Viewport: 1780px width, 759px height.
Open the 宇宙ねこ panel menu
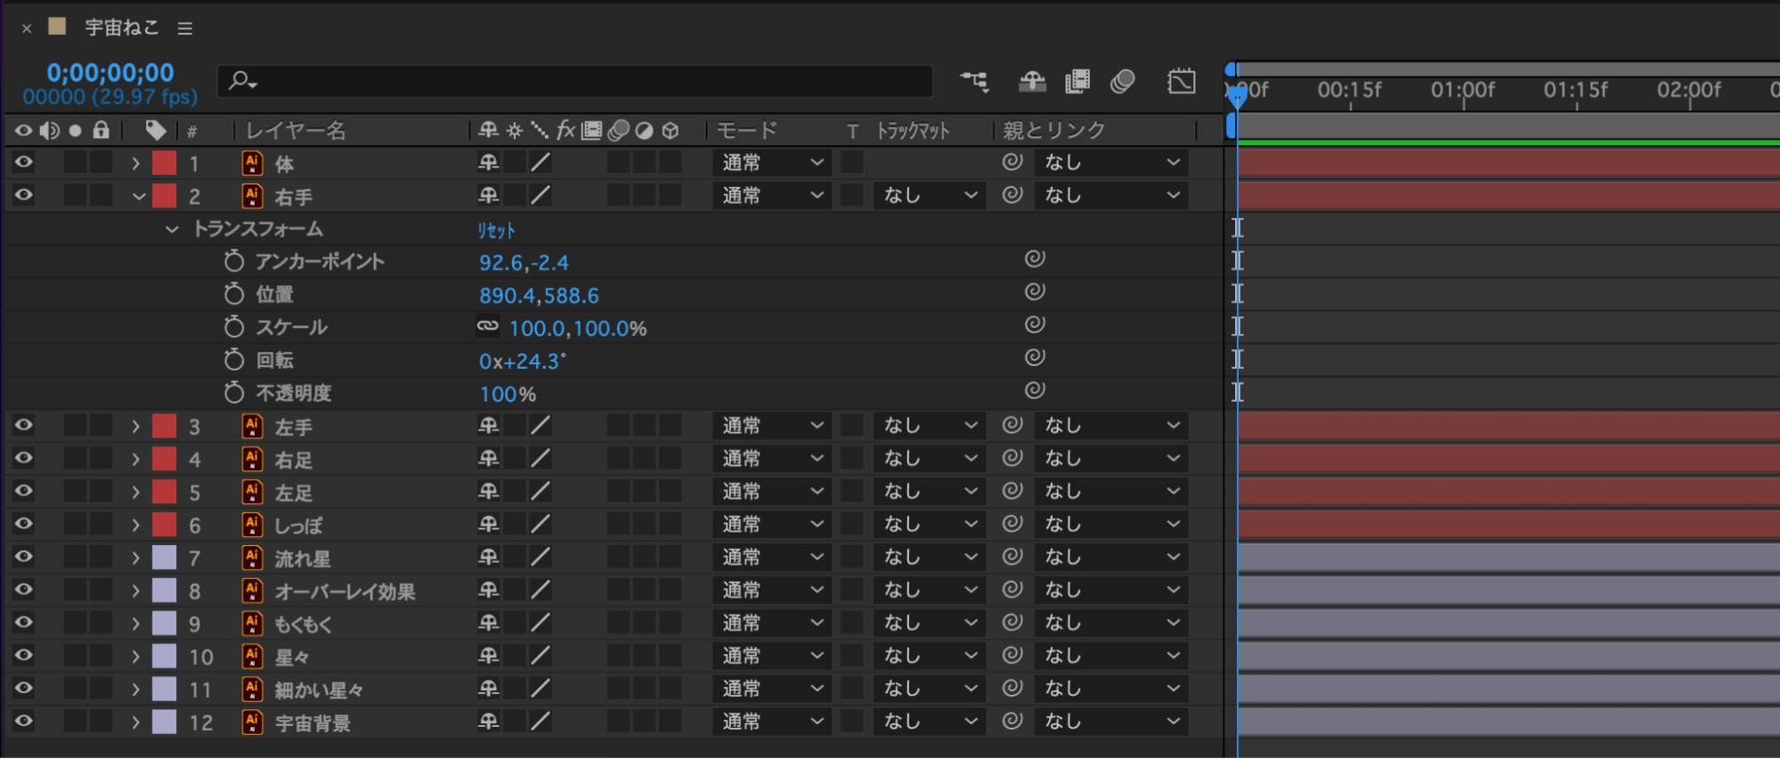(x=185, y=29)
